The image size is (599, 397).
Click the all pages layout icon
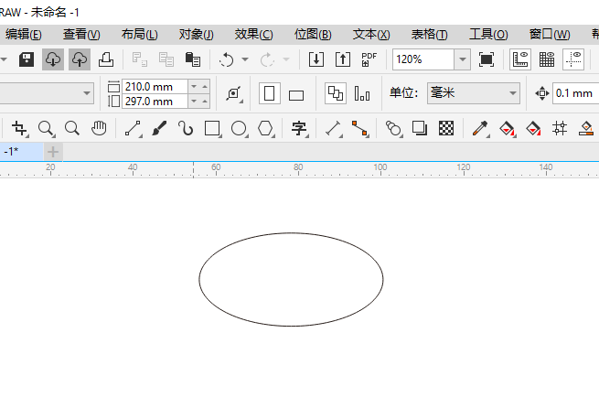[x=336, y=93]
